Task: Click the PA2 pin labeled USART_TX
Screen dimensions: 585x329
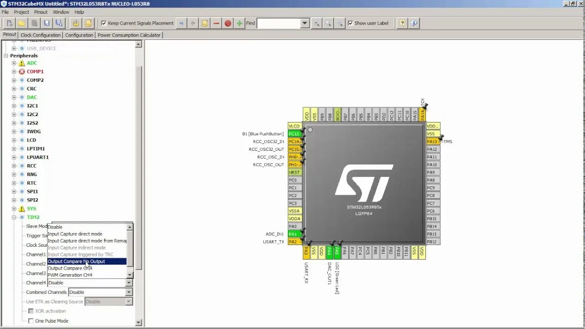Action: click(295, 242)
